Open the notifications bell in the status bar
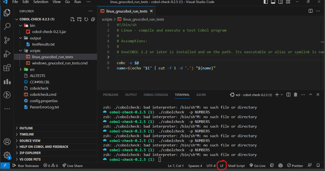 (x=318, y=165)
